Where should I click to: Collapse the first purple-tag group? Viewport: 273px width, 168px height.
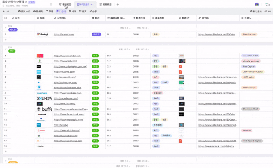[6, 28]
